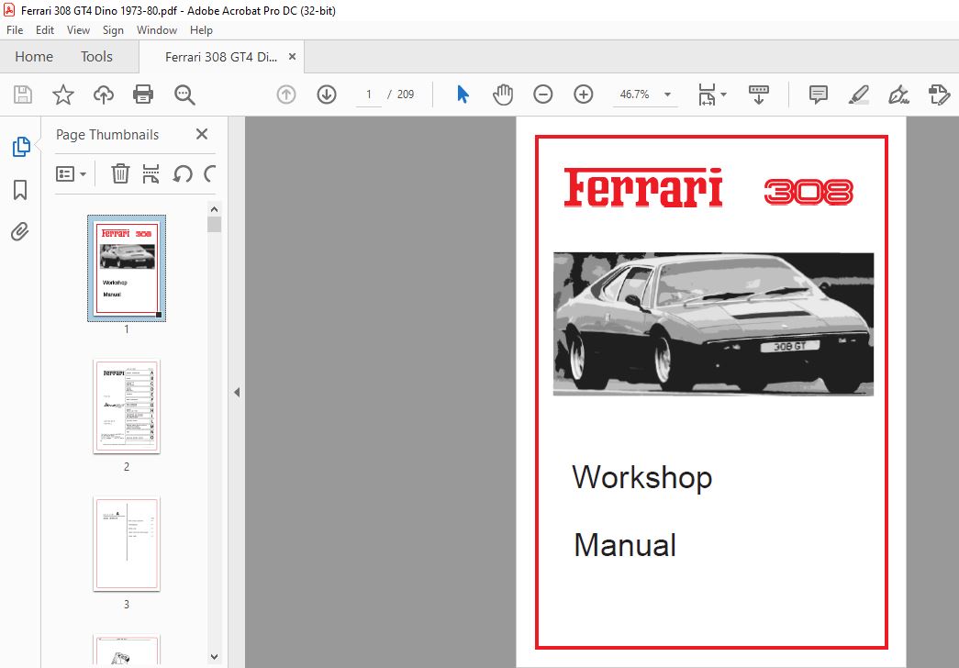959x668 pixels.
Task: Click the 46.7% zoom value field
Action: [634, 95]
